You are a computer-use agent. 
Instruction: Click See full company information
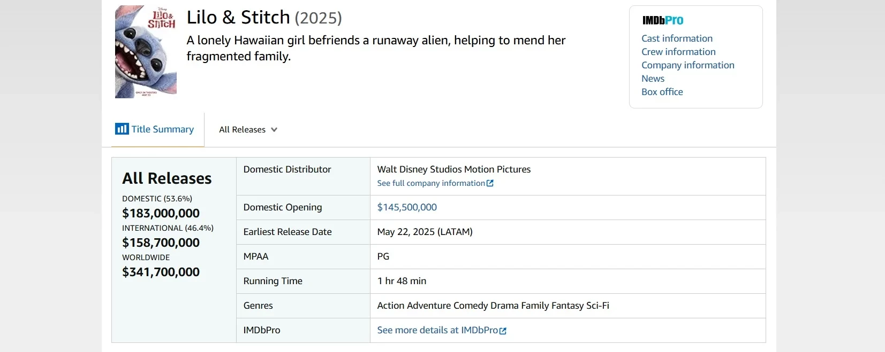pyautogui.click(x=430, y=183)
